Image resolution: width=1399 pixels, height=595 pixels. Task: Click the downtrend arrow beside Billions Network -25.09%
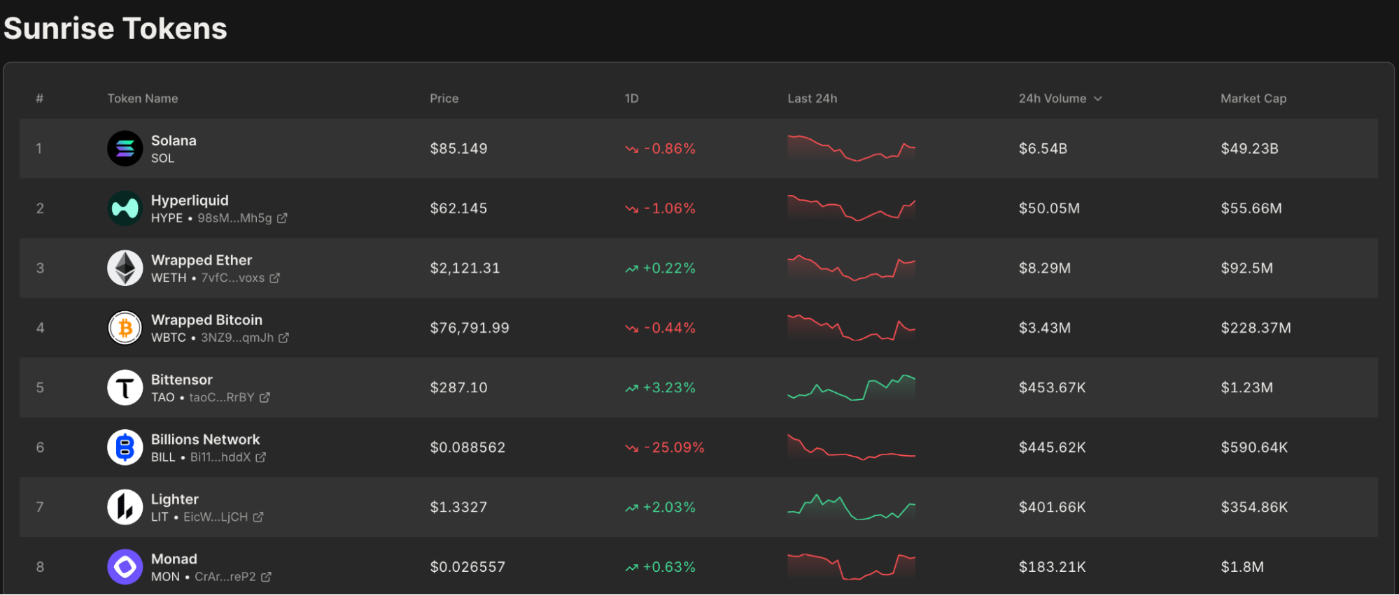click(x=632, y=447)
